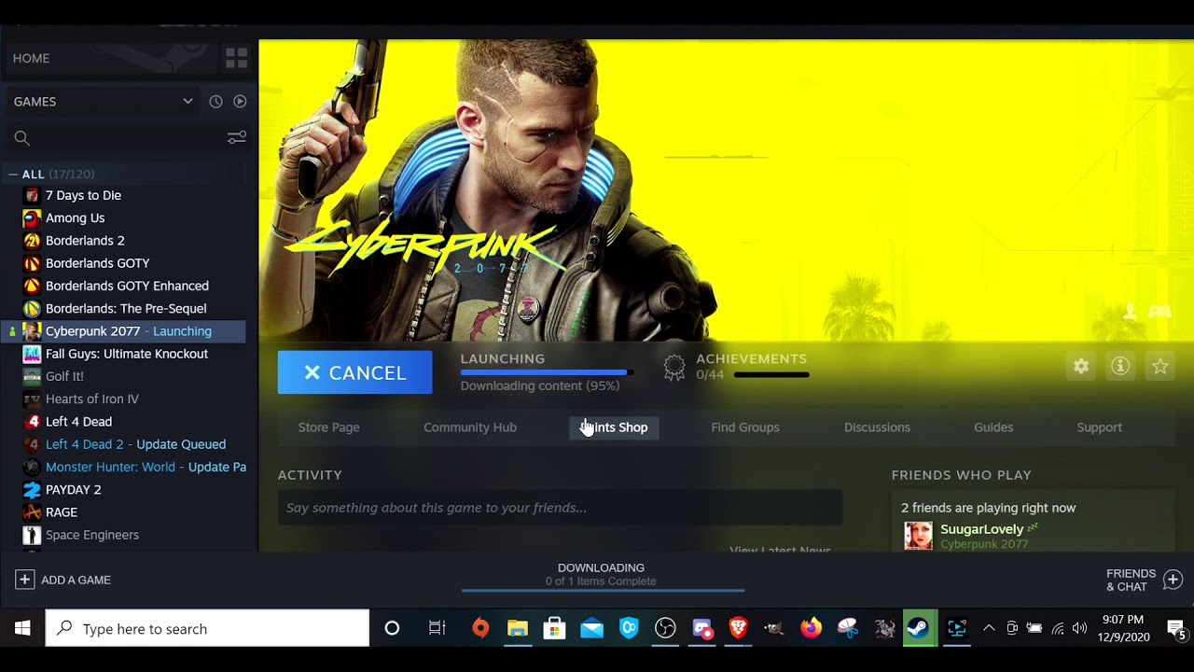Click Steam icon in taskbar
Image resolution: width=1194 pixels, height=672 pixels.
coord(919,628)
